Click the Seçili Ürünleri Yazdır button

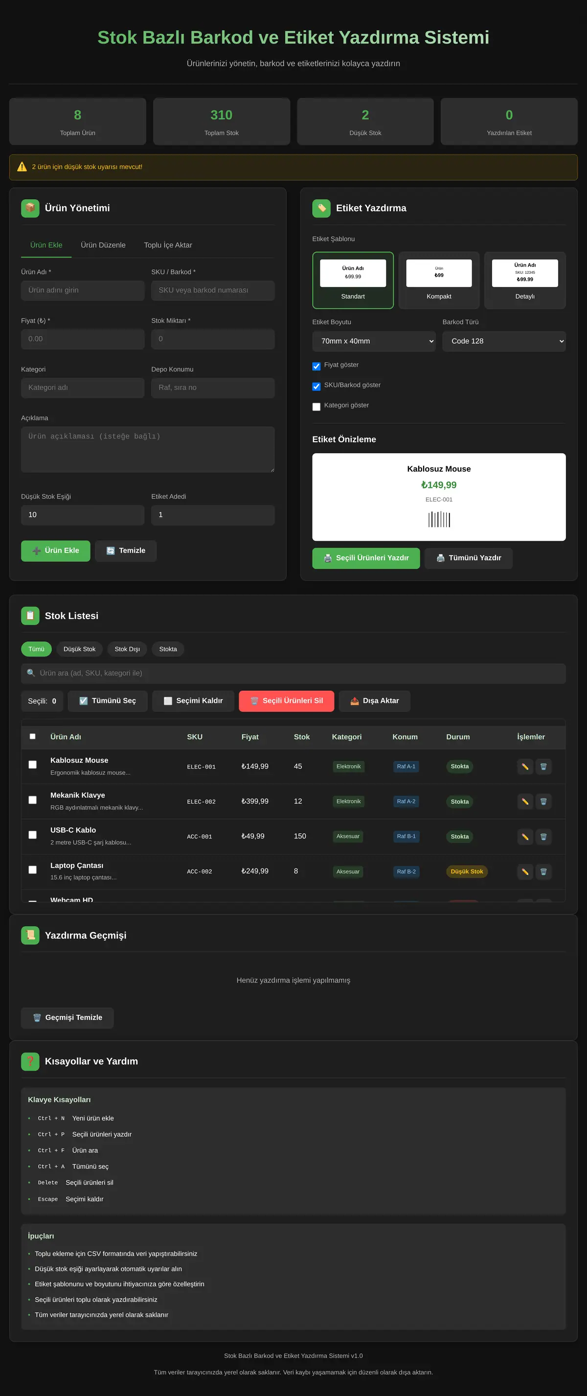coord(366,558)
